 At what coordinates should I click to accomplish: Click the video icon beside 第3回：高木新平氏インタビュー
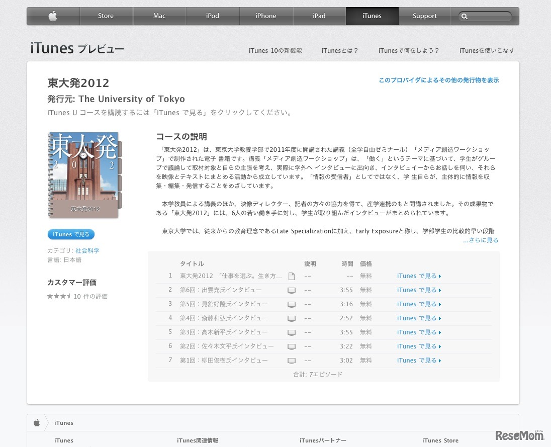pos(292,332)
